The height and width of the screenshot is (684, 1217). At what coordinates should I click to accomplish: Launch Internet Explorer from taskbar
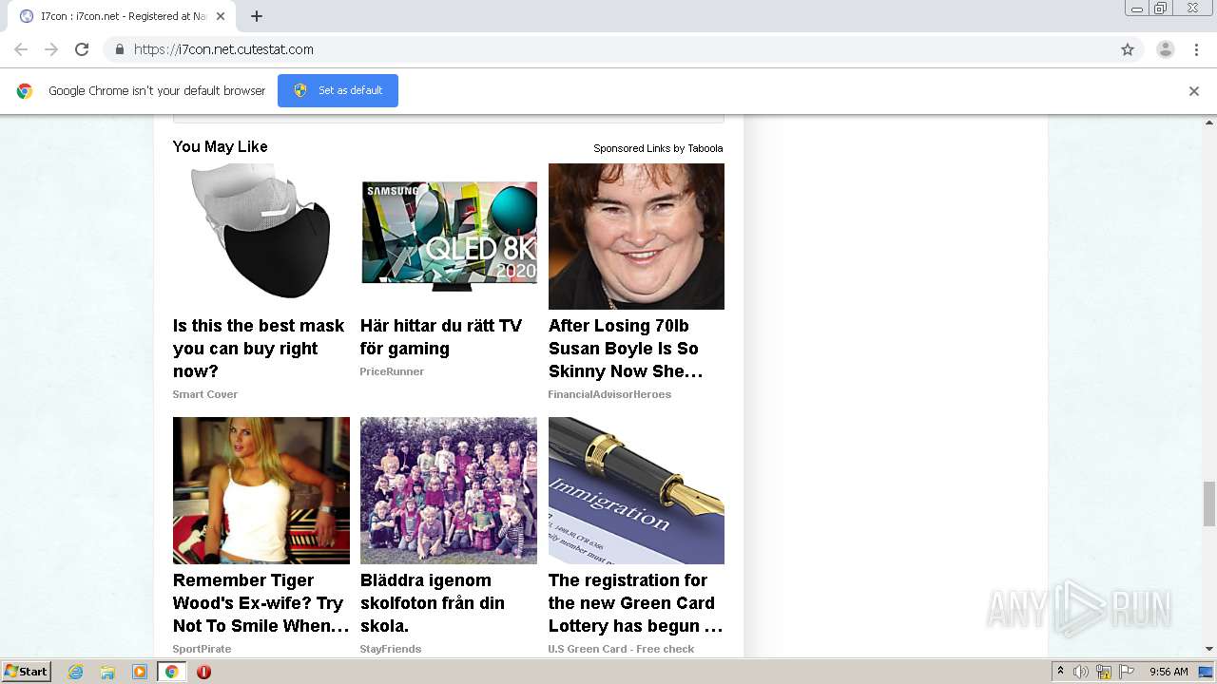coord(76,672)
